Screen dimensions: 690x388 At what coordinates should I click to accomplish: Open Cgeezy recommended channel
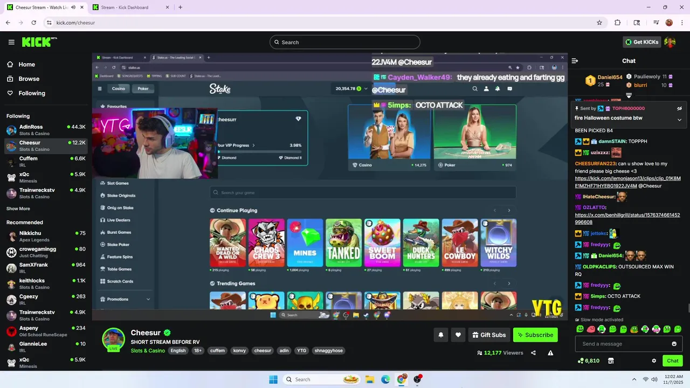46,300
